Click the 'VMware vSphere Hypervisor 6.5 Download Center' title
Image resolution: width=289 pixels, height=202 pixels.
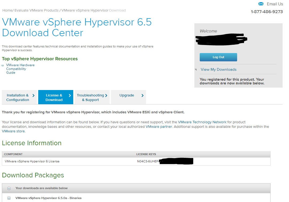(x=77, y=27)
